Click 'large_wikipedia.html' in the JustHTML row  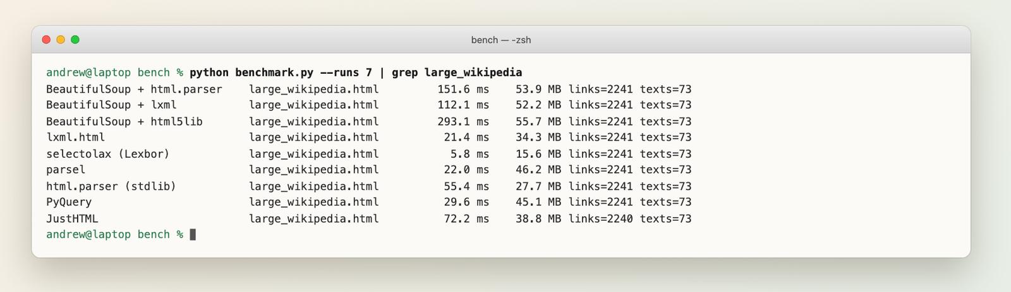[314, 218]
